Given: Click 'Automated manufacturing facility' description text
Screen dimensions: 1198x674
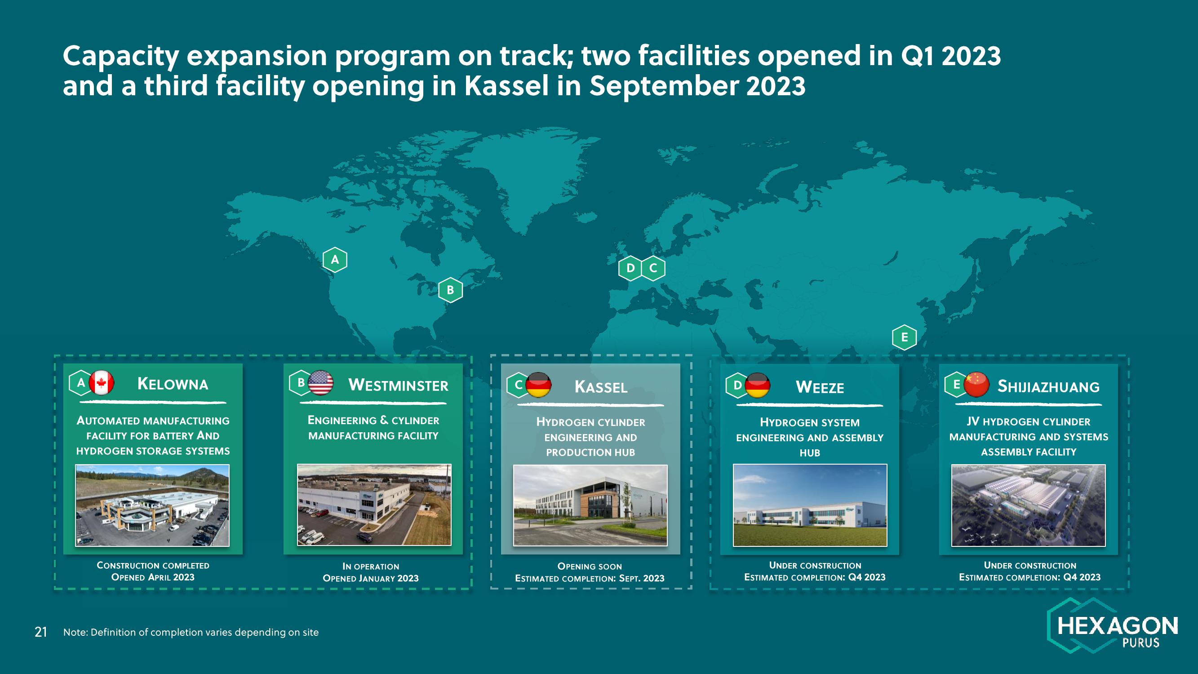Looking at the screenshot, I should tap(153, 436).
